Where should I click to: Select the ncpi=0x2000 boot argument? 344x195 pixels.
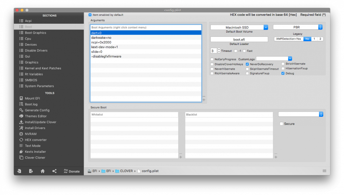pyautogui.click(x=146, y=42)
